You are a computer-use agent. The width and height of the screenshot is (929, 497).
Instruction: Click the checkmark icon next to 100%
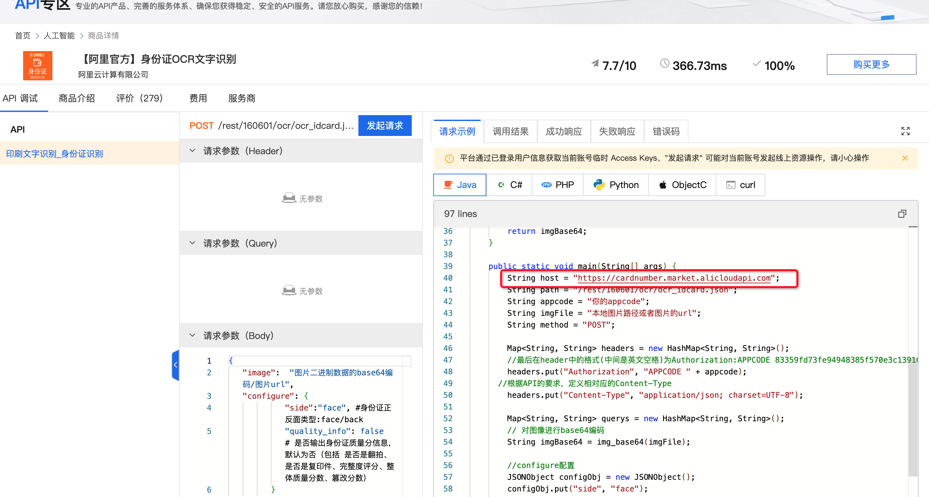(756, 63)
